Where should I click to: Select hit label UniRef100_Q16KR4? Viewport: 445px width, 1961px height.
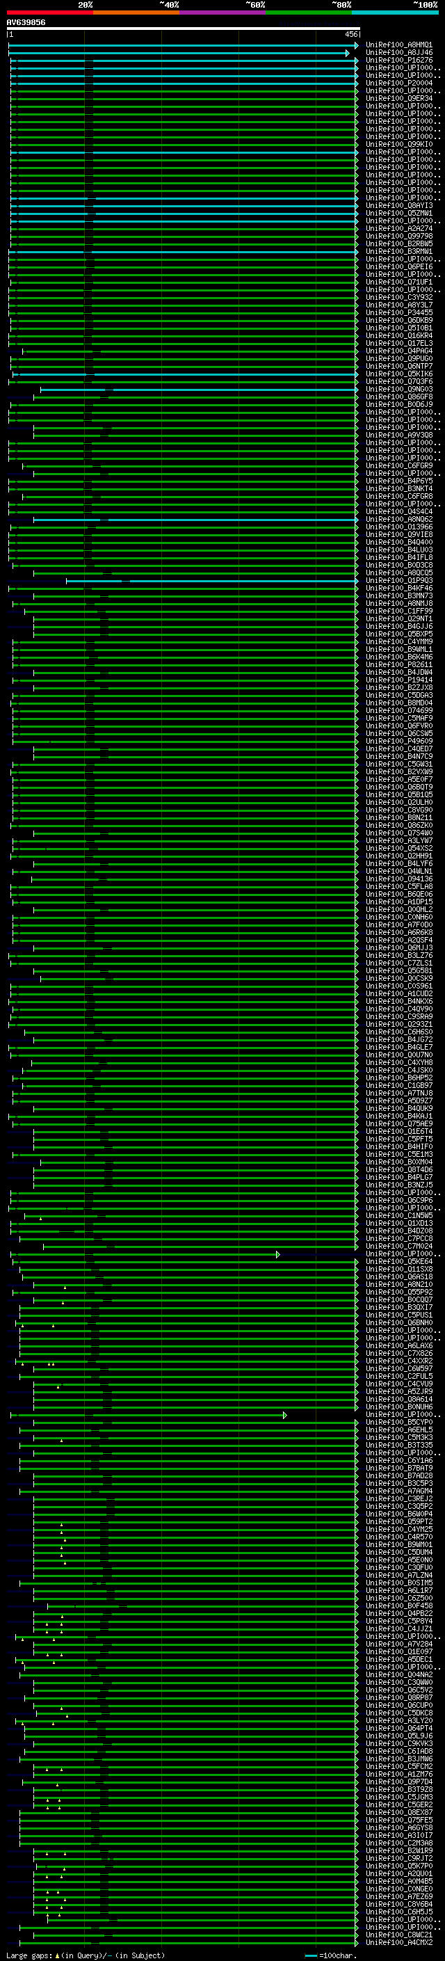398,336
